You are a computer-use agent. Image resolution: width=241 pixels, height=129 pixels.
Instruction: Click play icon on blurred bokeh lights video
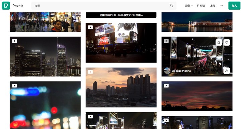(14, 86)
